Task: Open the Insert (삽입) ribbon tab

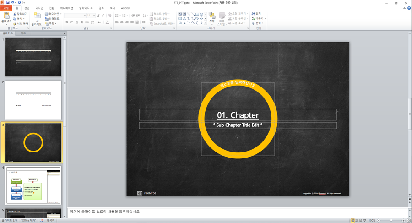Action: pyautogui.click(x=27, y=8)
